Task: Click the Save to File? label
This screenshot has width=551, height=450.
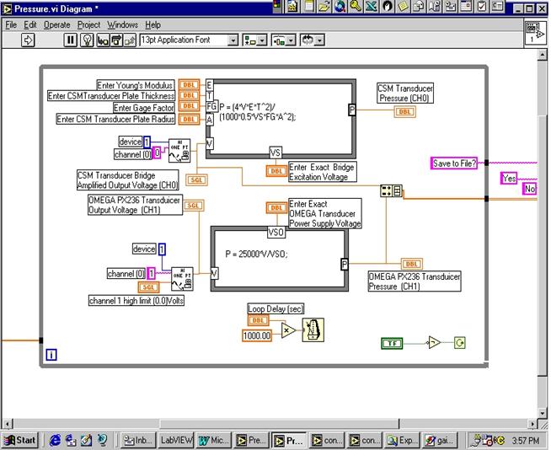Action: [453, 163]
